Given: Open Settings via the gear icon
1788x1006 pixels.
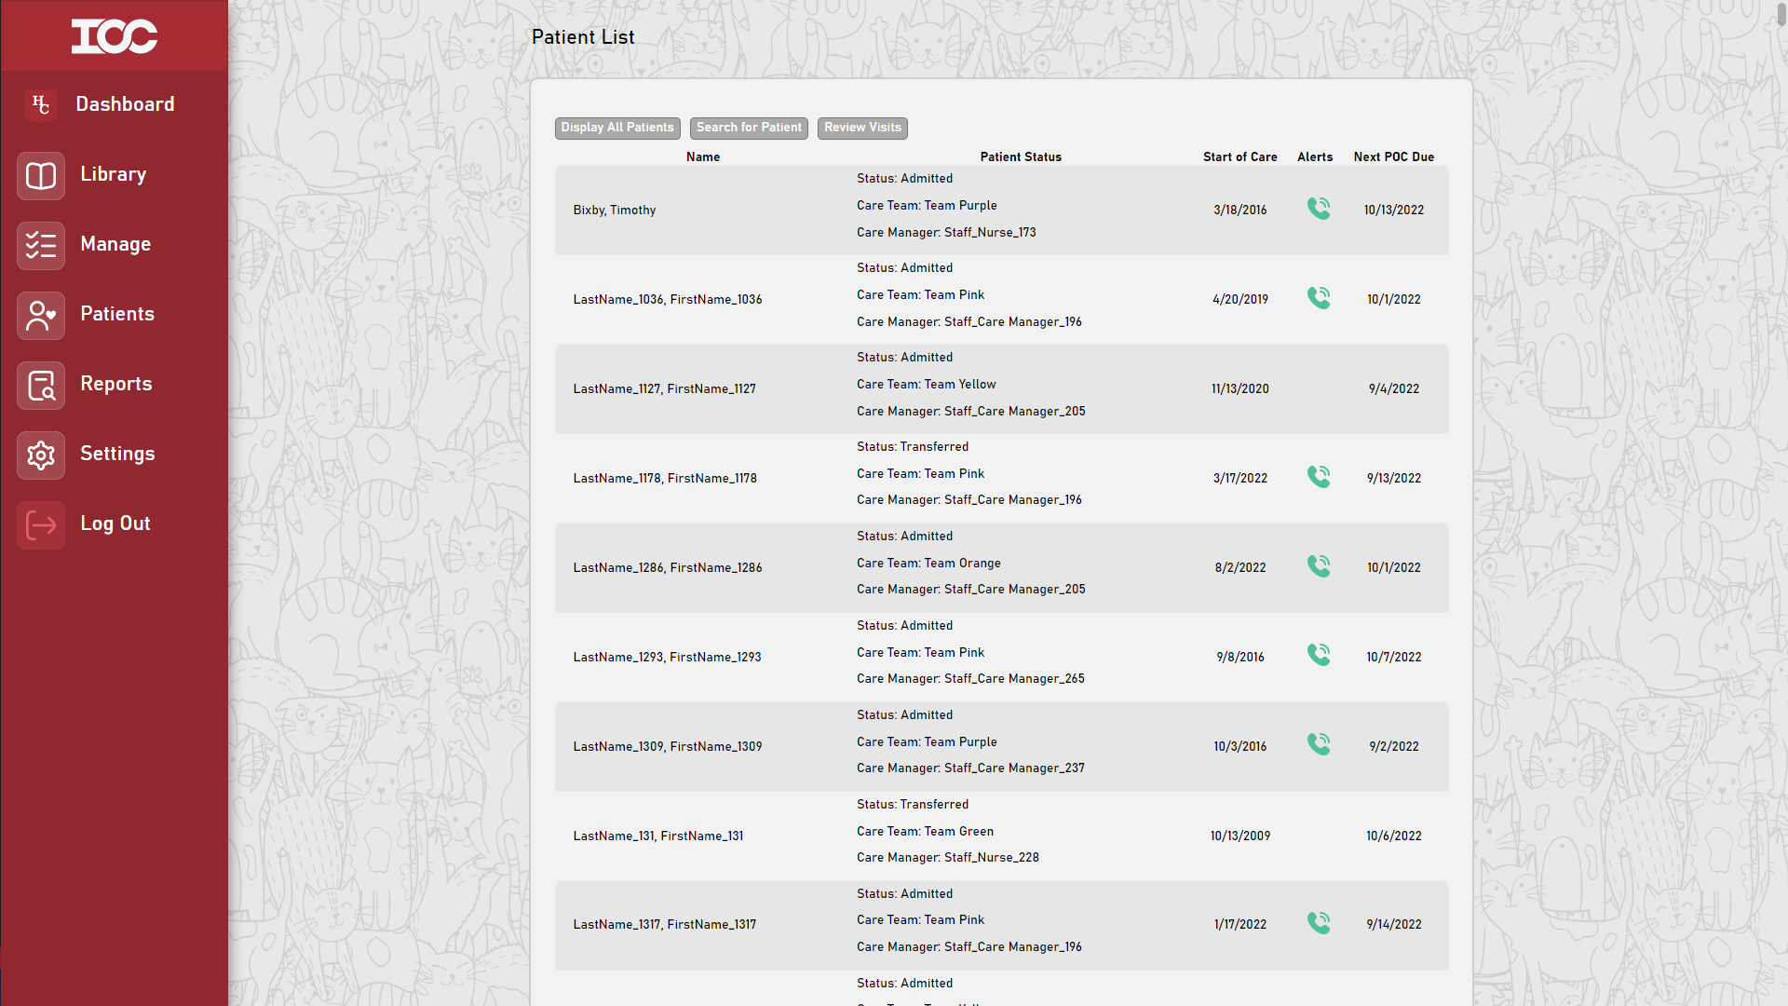Looking at the screenshot, I should click(x=40, y=455).
